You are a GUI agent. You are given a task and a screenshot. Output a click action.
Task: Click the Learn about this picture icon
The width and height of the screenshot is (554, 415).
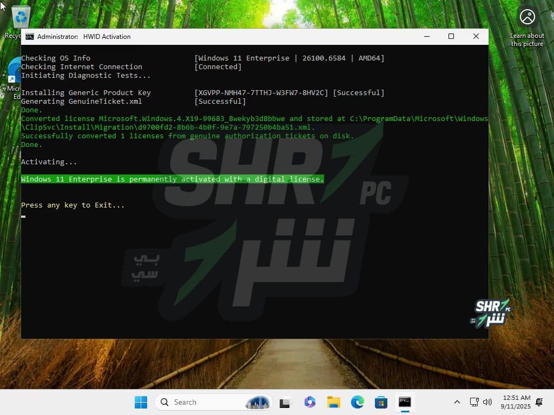click(x=527, y=17)
